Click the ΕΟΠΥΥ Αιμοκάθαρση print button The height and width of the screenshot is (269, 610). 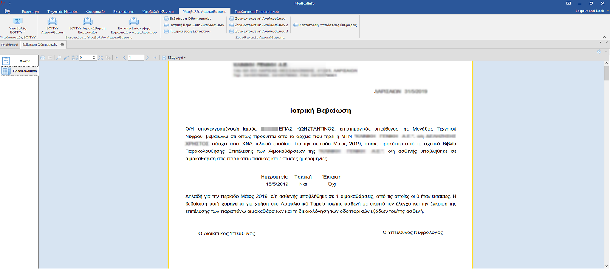pos(52,25)
